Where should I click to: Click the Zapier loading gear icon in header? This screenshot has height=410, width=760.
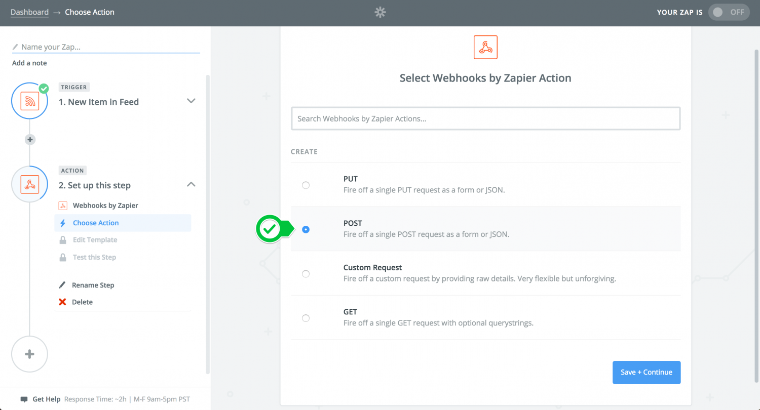click(x=380, y=12)
